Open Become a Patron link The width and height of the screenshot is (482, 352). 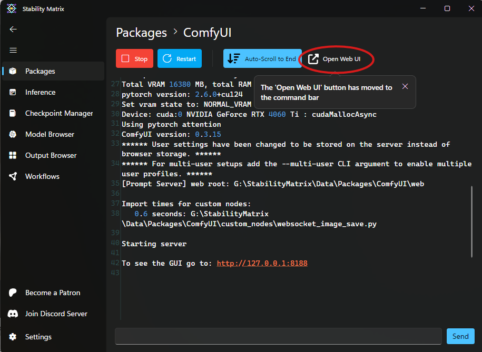coord(53,293)
